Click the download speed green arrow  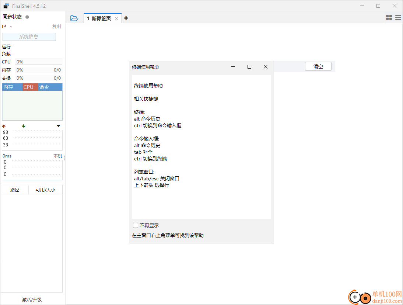pyautogui.click(x=24, y=126)
